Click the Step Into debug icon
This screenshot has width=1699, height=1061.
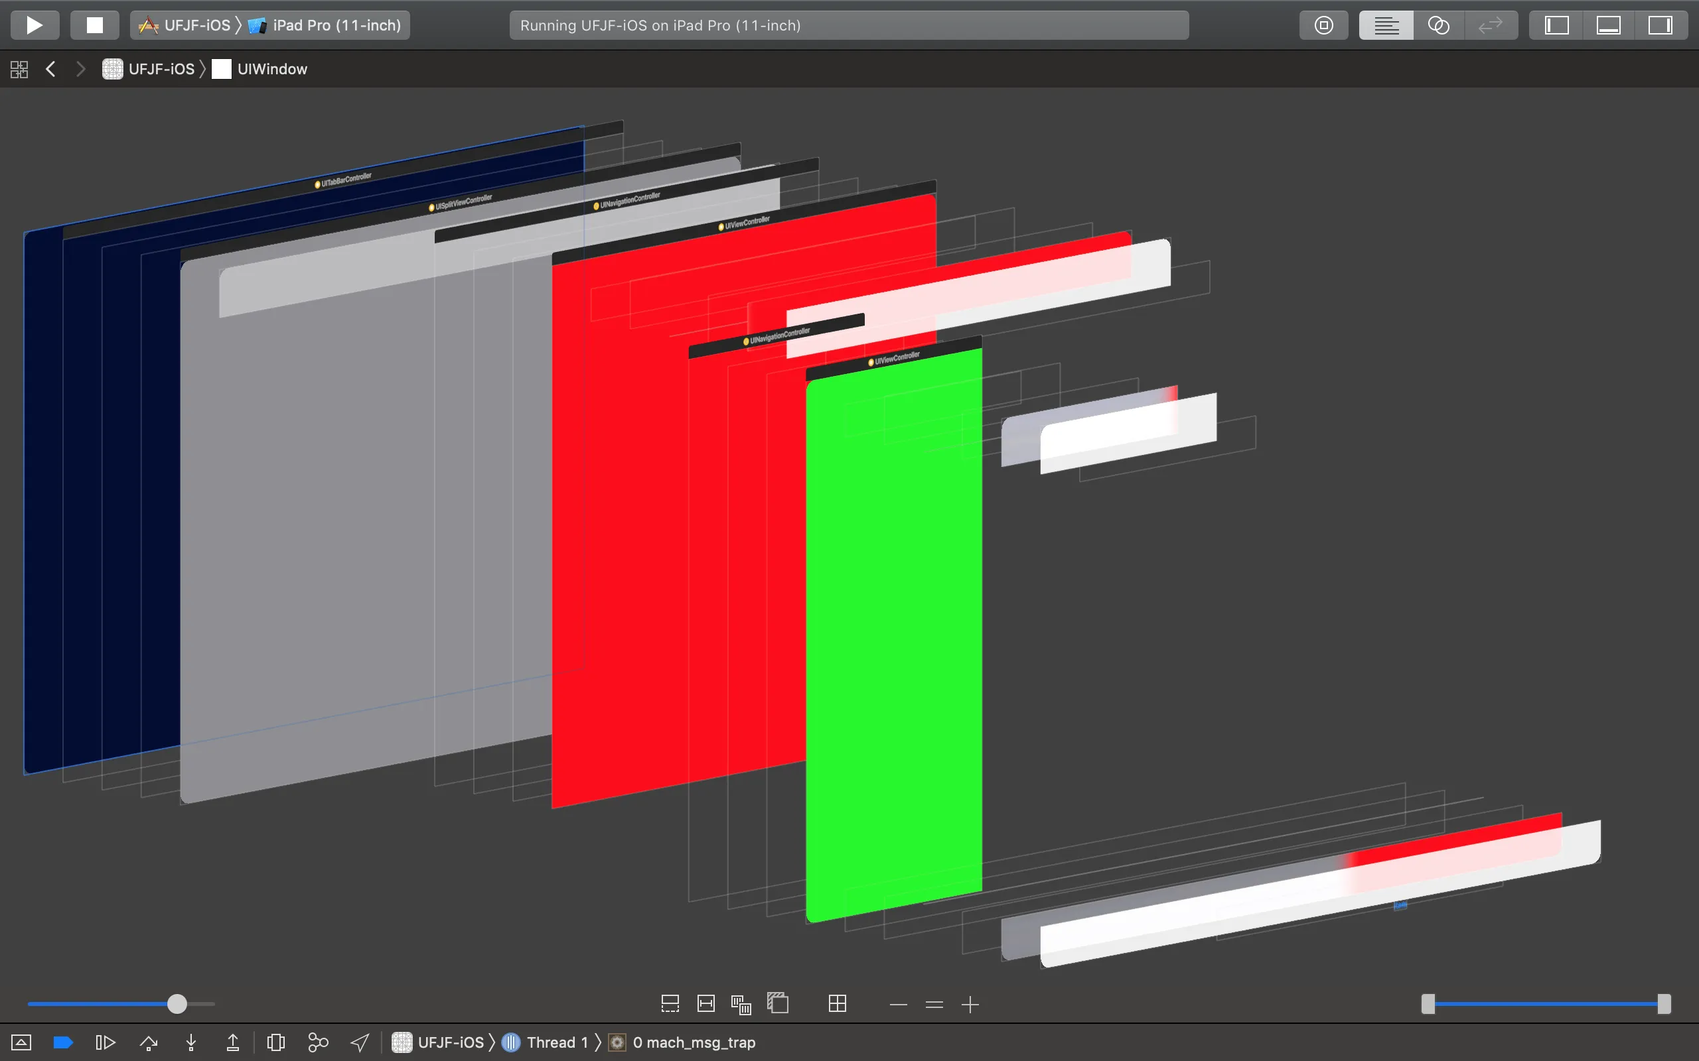pyautogui.click(x=191, y=1042)
